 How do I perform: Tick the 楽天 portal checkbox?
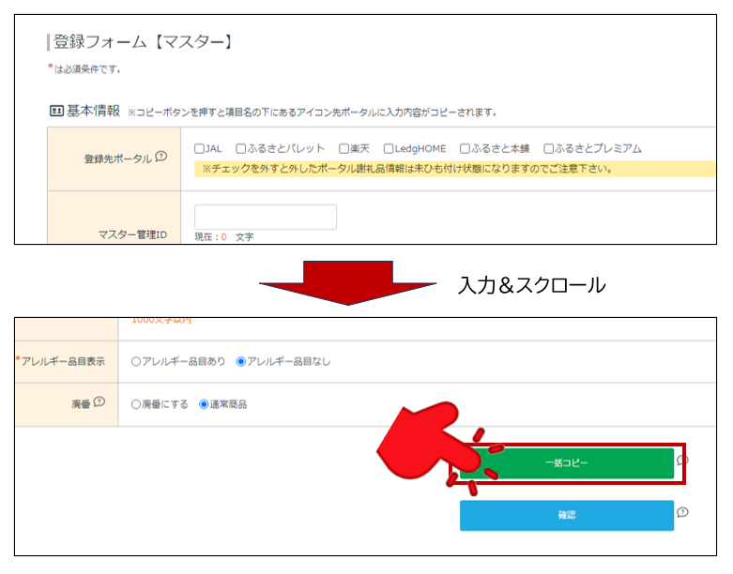point(344,148)
